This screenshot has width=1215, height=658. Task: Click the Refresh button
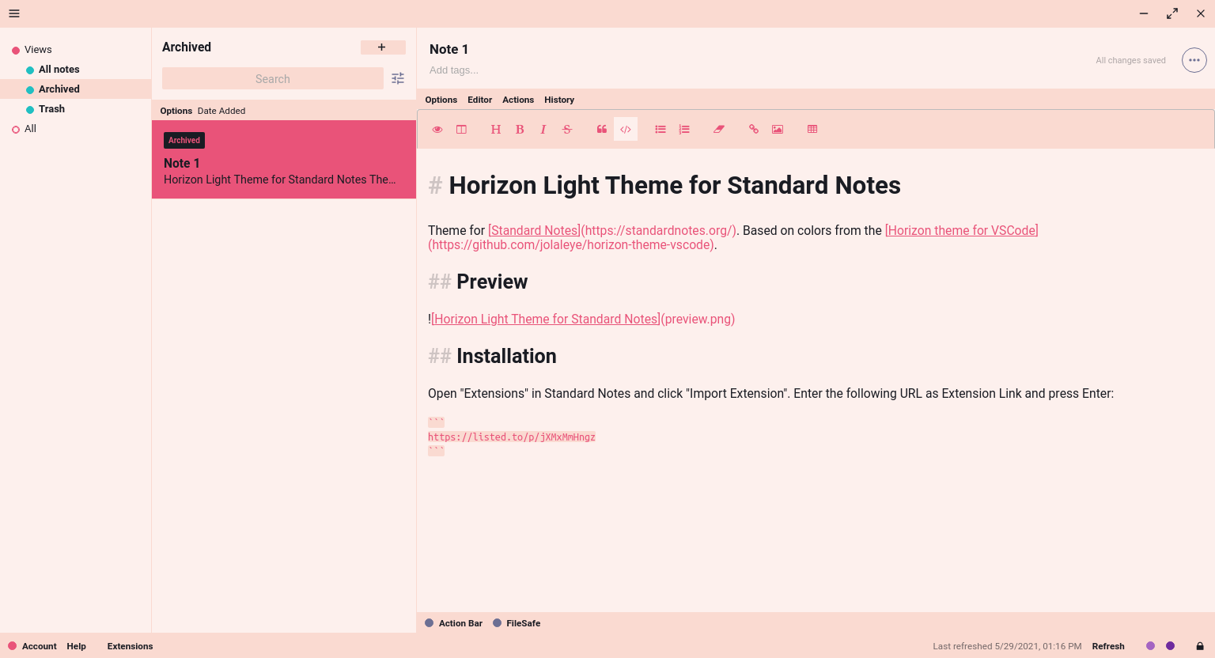[1108, 646]
